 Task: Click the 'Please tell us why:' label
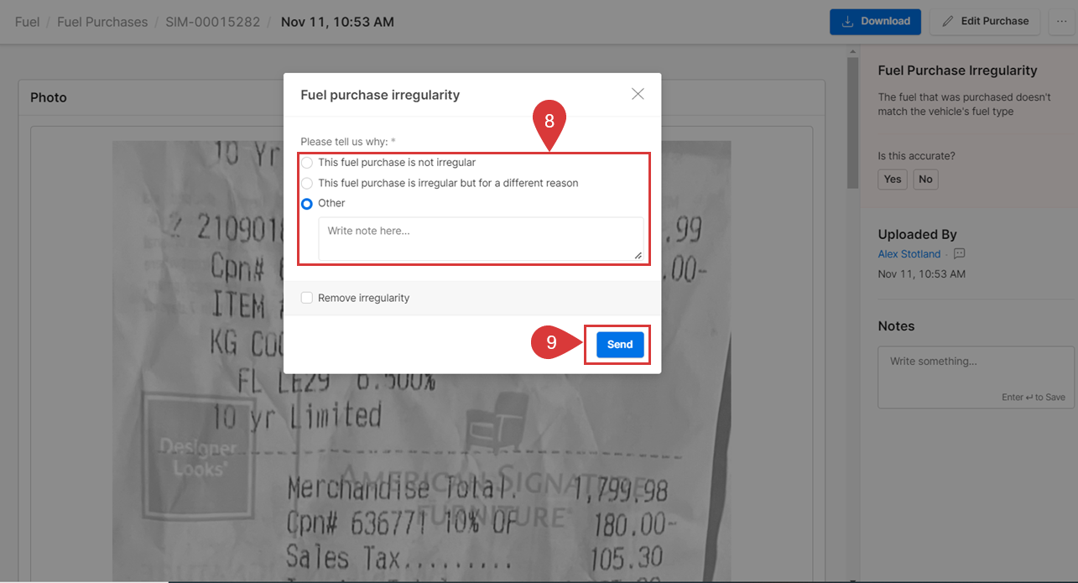click(348, 142)
